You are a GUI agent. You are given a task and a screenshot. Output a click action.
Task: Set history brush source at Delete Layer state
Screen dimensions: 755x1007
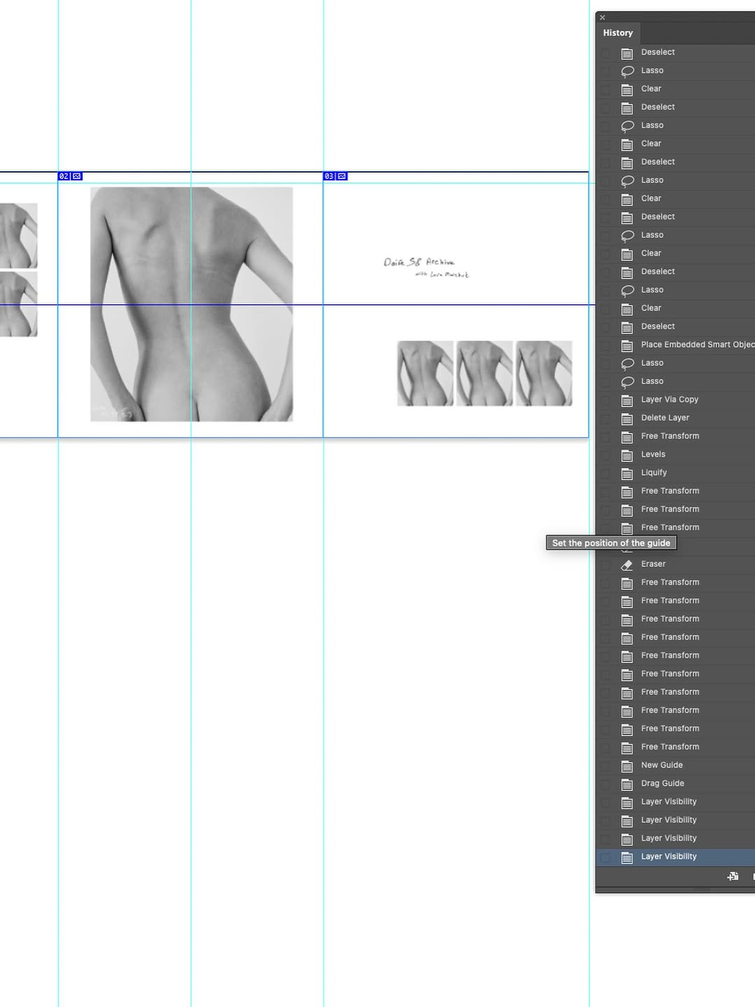tap(605, 418)
